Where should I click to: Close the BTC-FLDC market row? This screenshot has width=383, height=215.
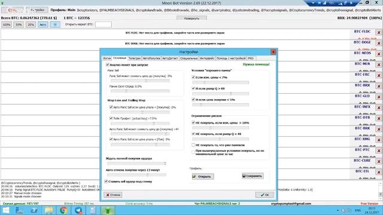379,32
